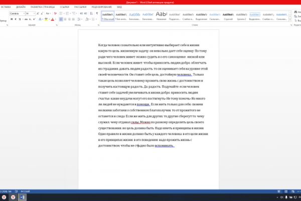301x201 pixels.
Task: Switch to РЕЦЕНЗИРОВАНИЕ tab
Action: 101,7
